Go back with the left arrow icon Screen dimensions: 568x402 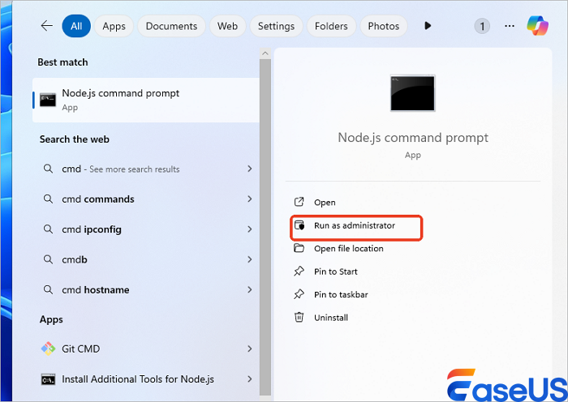click(47, 26)
